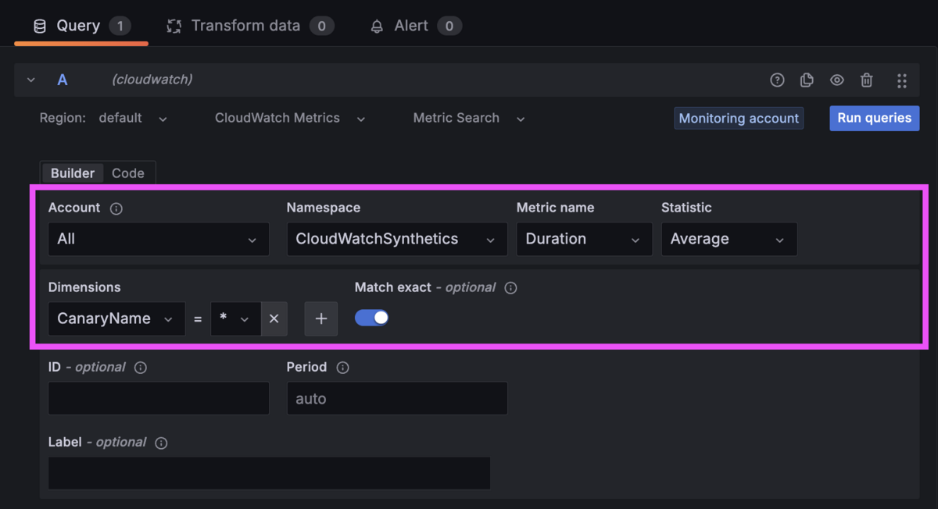This screenshot has width=938, height=509.
Task: Open the Metric name dropdown Duration
Action: pos(584,239)
